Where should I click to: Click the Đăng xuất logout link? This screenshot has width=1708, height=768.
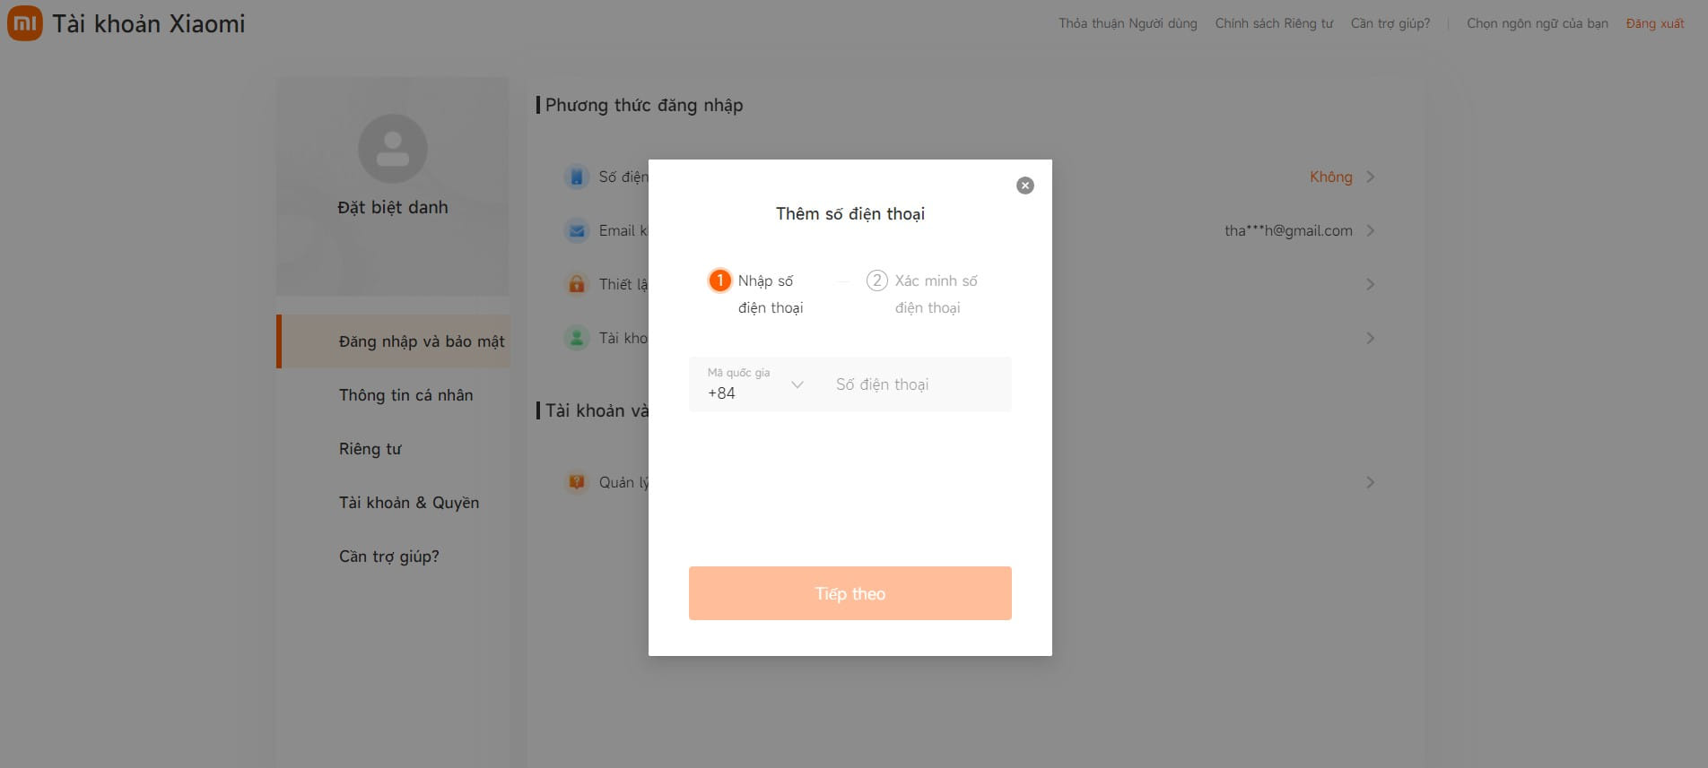[x=1655, y=23]
